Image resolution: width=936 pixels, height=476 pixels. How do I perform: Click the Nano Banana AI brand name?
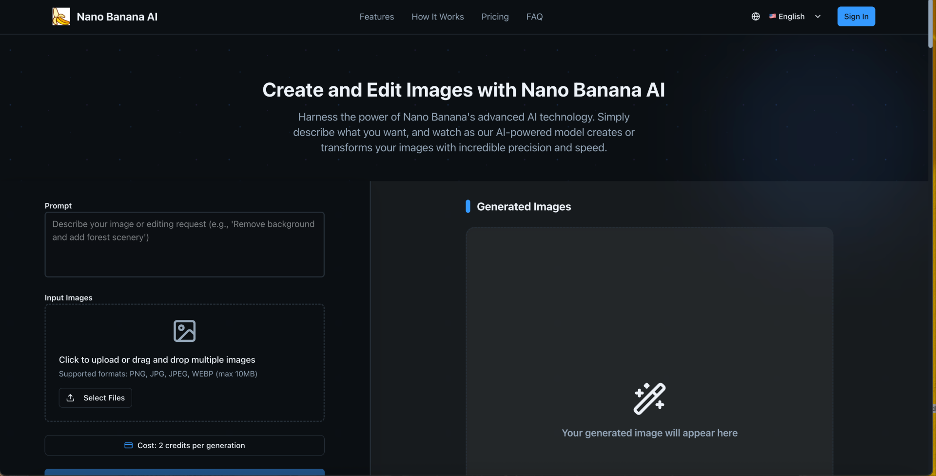tap(117, 17)
